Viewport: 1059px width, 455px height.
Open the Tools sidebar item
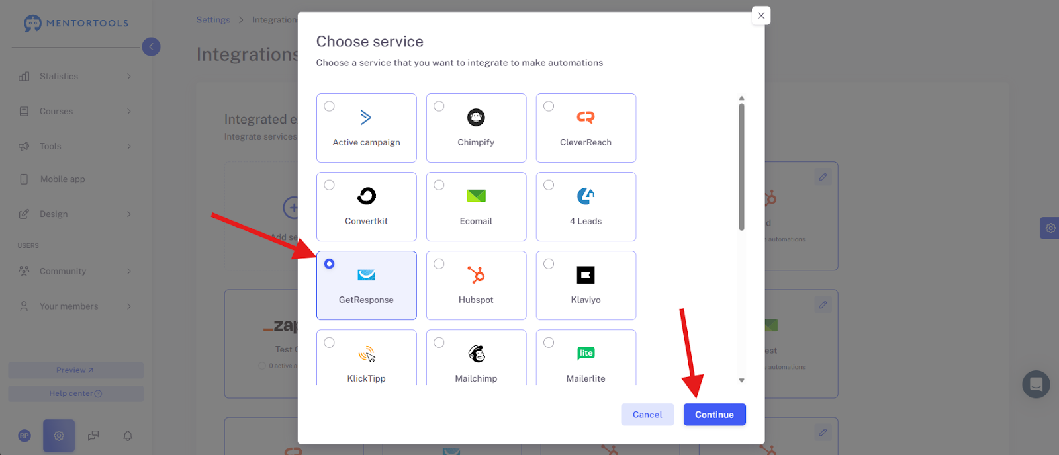(x=75, y=147)
